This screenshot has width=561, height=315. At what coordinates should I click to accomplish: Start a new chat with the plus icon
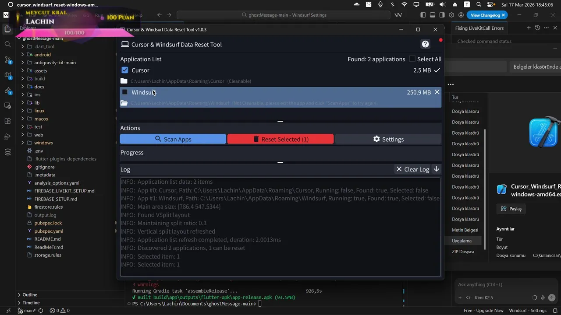pos(529,28)
